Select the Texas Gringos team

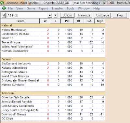pos(11,42)
